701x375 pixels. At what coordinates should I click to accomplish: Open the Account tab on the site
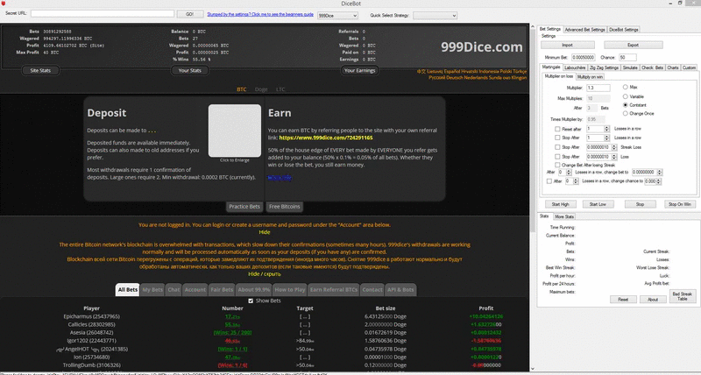tap(195, 290)
